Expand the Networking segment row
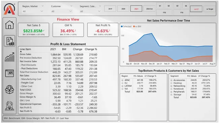 (x=171, y=86)
